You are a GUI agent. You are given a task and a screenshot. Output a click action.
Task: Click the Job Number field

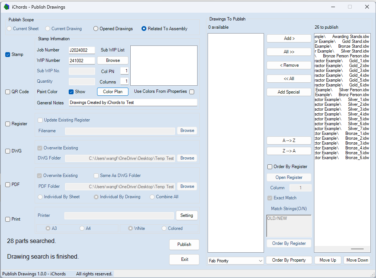82,50
